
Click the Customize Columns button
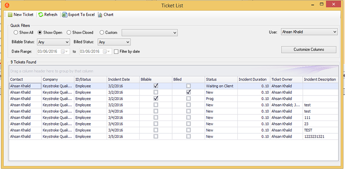309,49
